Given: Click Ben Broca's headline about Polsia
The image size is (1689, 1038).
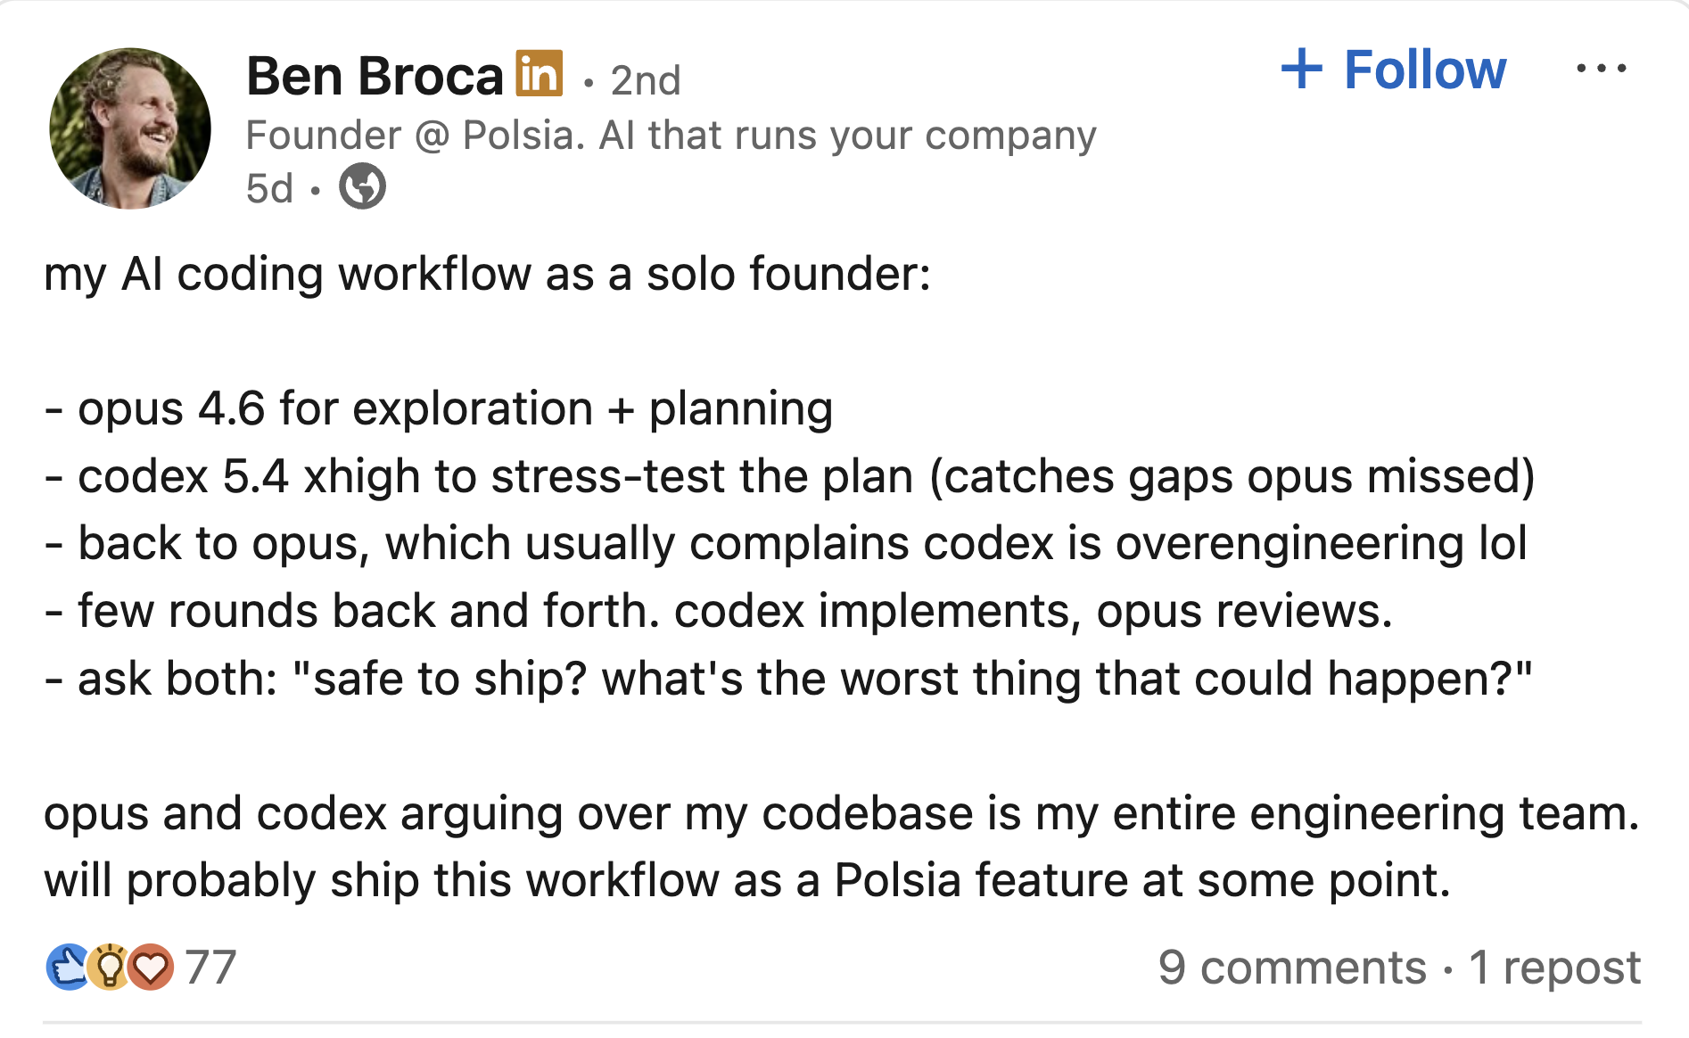Looking at the screenshot, I should click(x=671, y=134).
